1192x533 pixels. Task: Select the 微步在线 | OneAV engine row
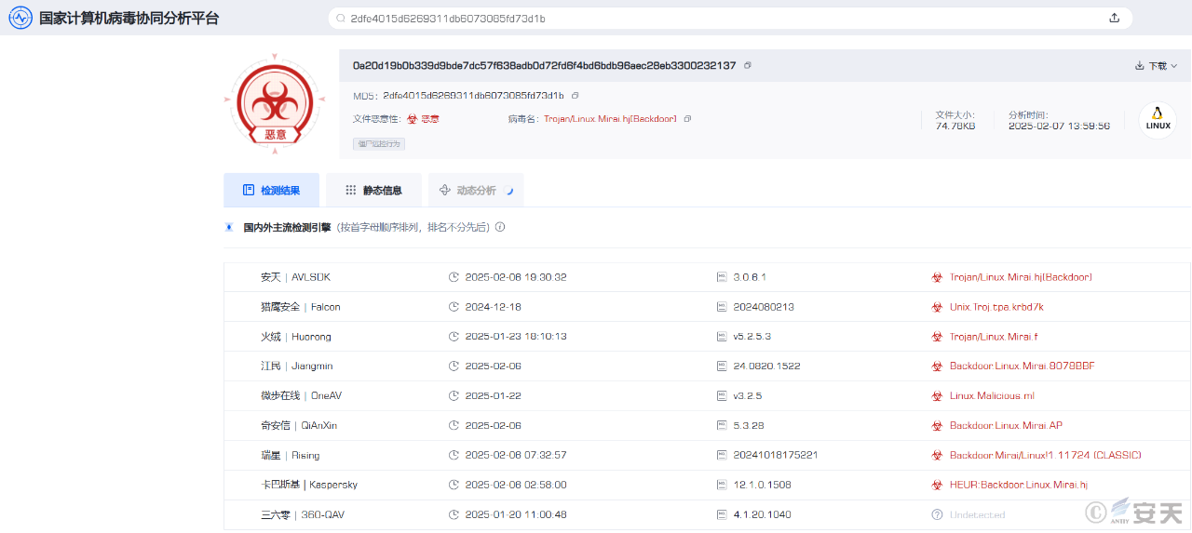coord(708,396)
